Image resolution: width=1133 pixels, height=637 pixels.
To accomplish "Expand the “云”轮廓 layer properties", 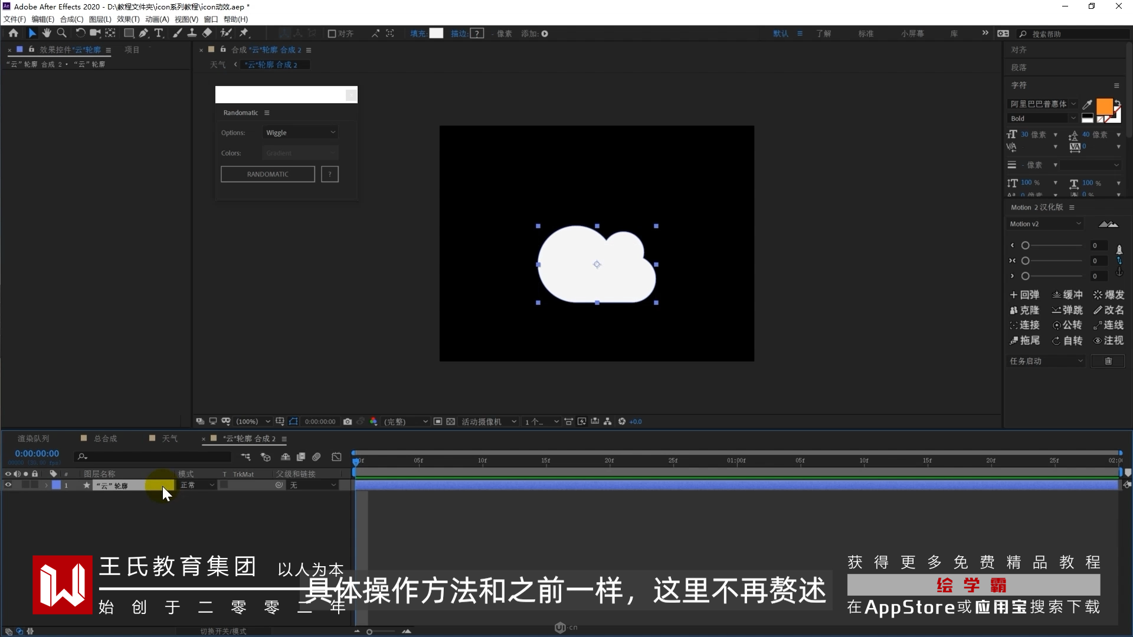I will [46, 485].
